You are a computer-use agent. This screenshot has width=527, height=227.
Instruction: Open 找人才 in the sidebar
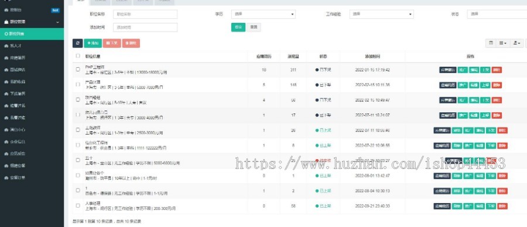click(32, 46)
